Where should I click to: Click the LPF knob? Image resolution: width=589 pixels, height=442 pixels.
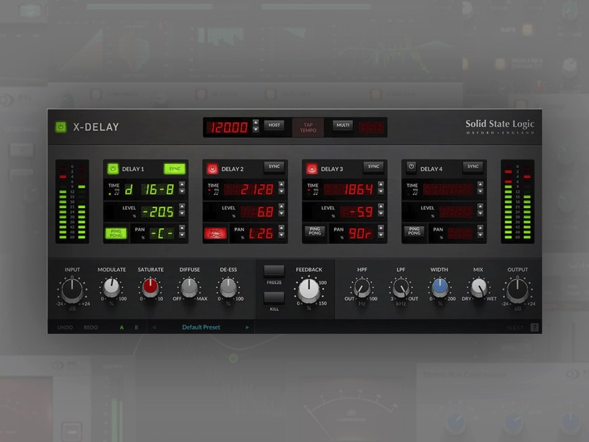click(x=401, y=287)
